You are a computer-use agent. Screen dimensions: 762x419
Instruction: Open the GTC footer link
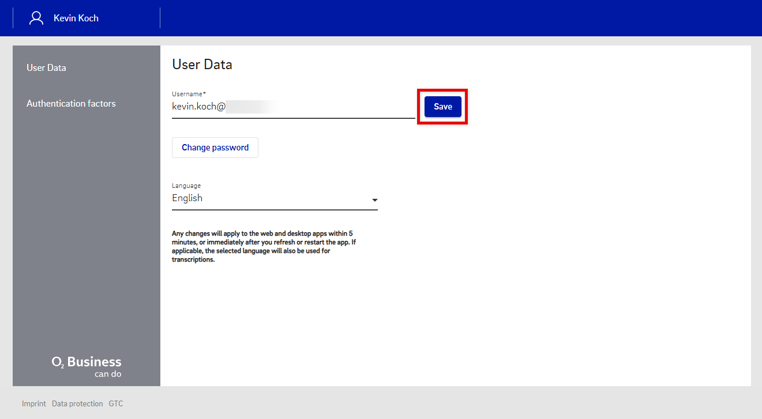116,403
